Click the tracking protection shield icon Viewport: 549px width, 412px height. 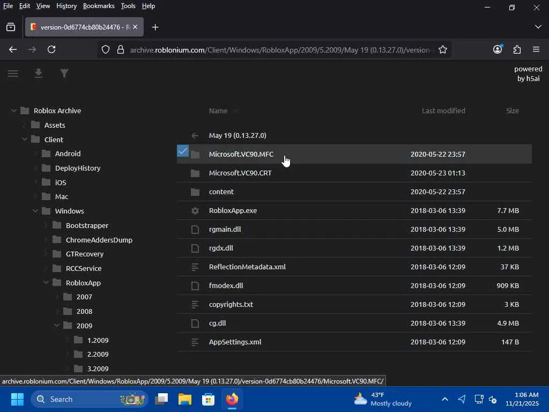click(106, 50)
